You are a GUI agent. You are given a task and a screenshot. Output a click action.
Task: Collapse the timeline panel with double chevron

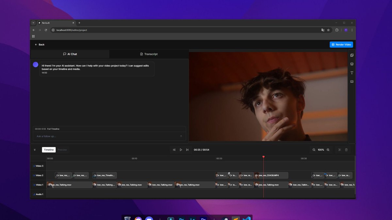click(x=35, y=150)
